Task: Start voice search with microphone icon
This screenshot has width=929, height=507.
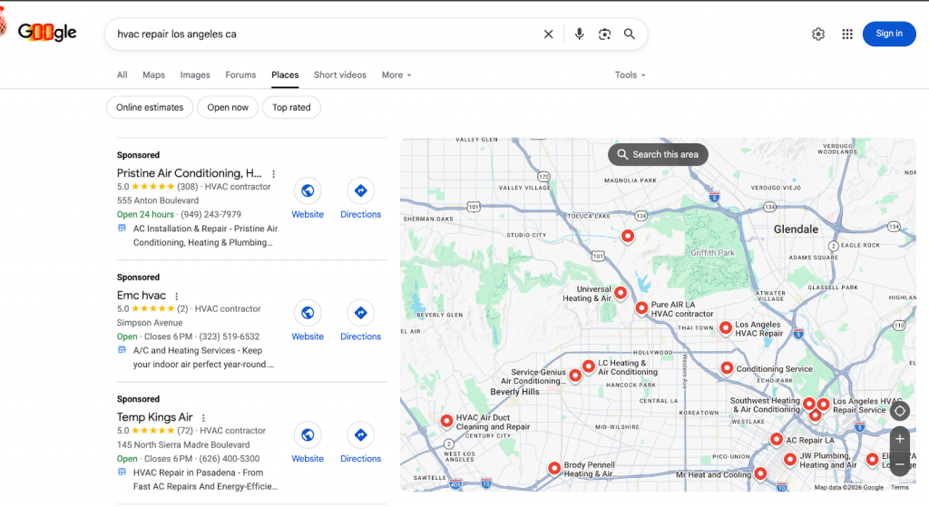Action: [x=579, y=34]
